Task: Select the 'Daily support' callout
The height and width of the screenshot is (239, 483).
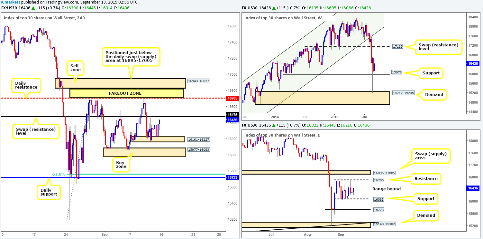Action: (48, 192)
